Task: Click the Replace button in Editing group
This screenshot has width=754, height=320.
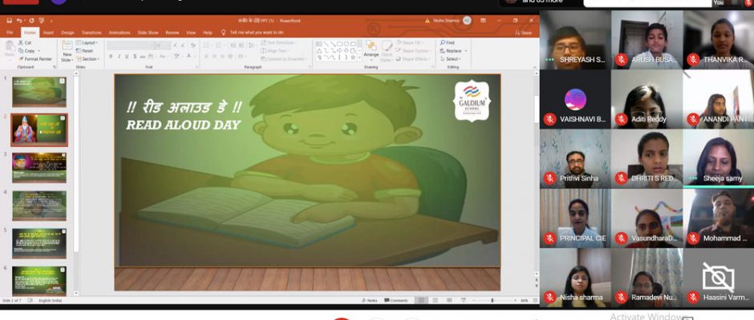Action: click(x=452, y=50)
